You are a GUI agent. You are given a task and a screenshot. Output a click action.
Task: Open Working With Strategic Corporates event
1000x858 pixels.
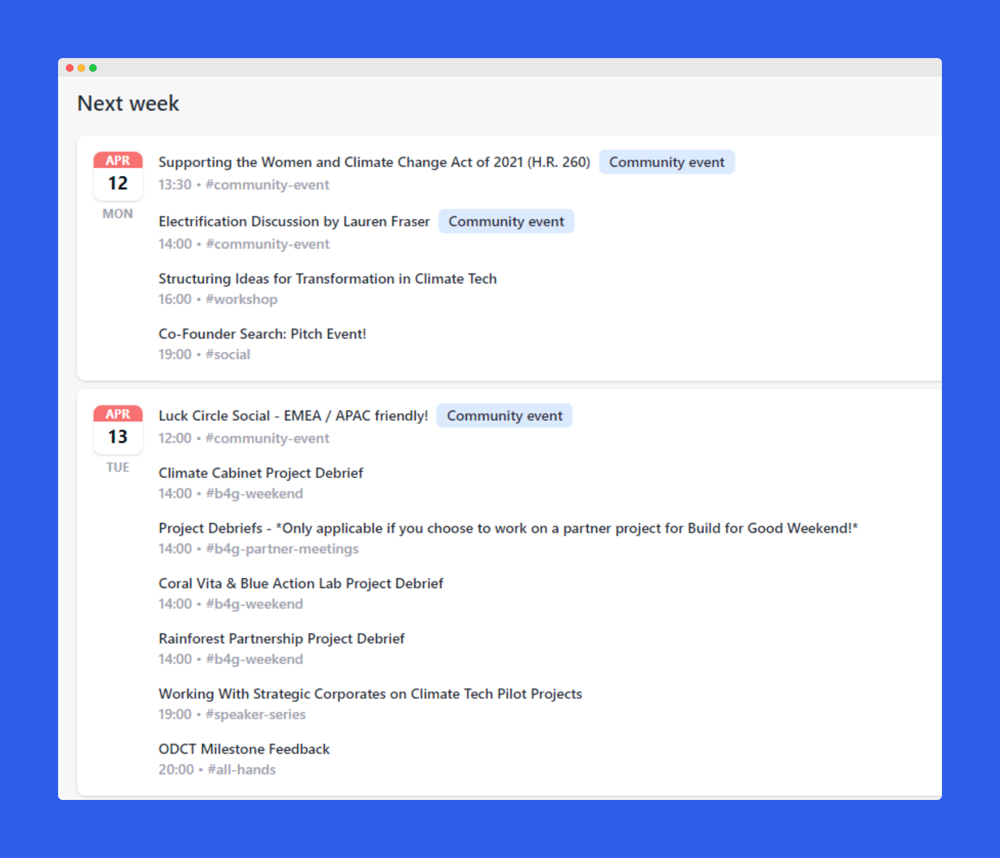tap(370, 694)
